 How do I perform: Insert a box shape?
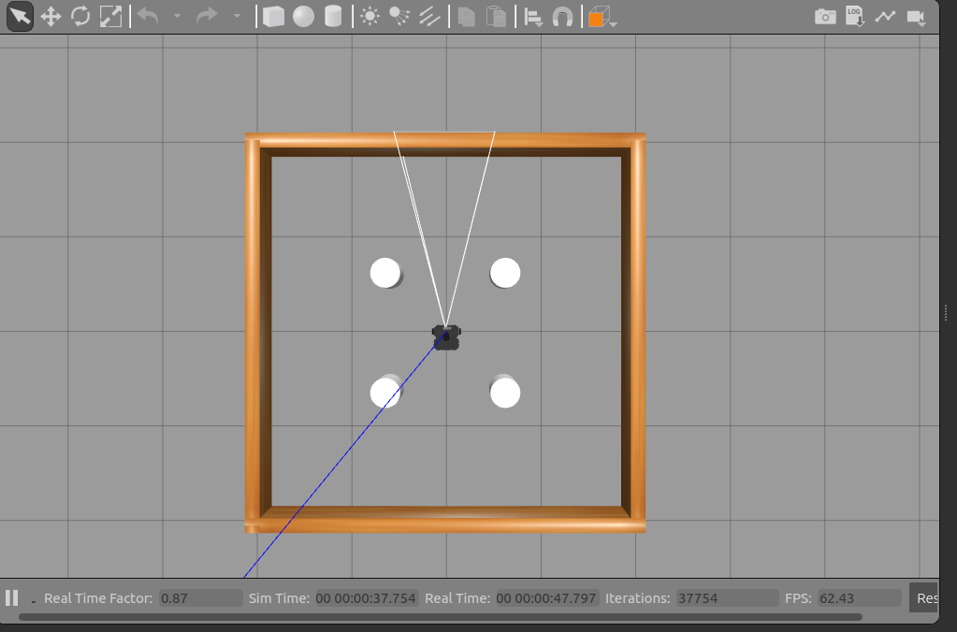[x=273, y=17]
